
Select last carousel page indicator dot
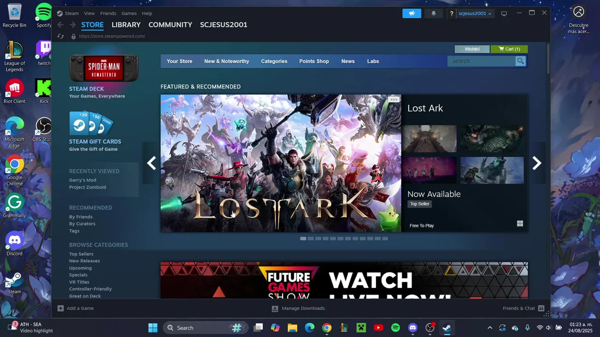pos(385,239)
